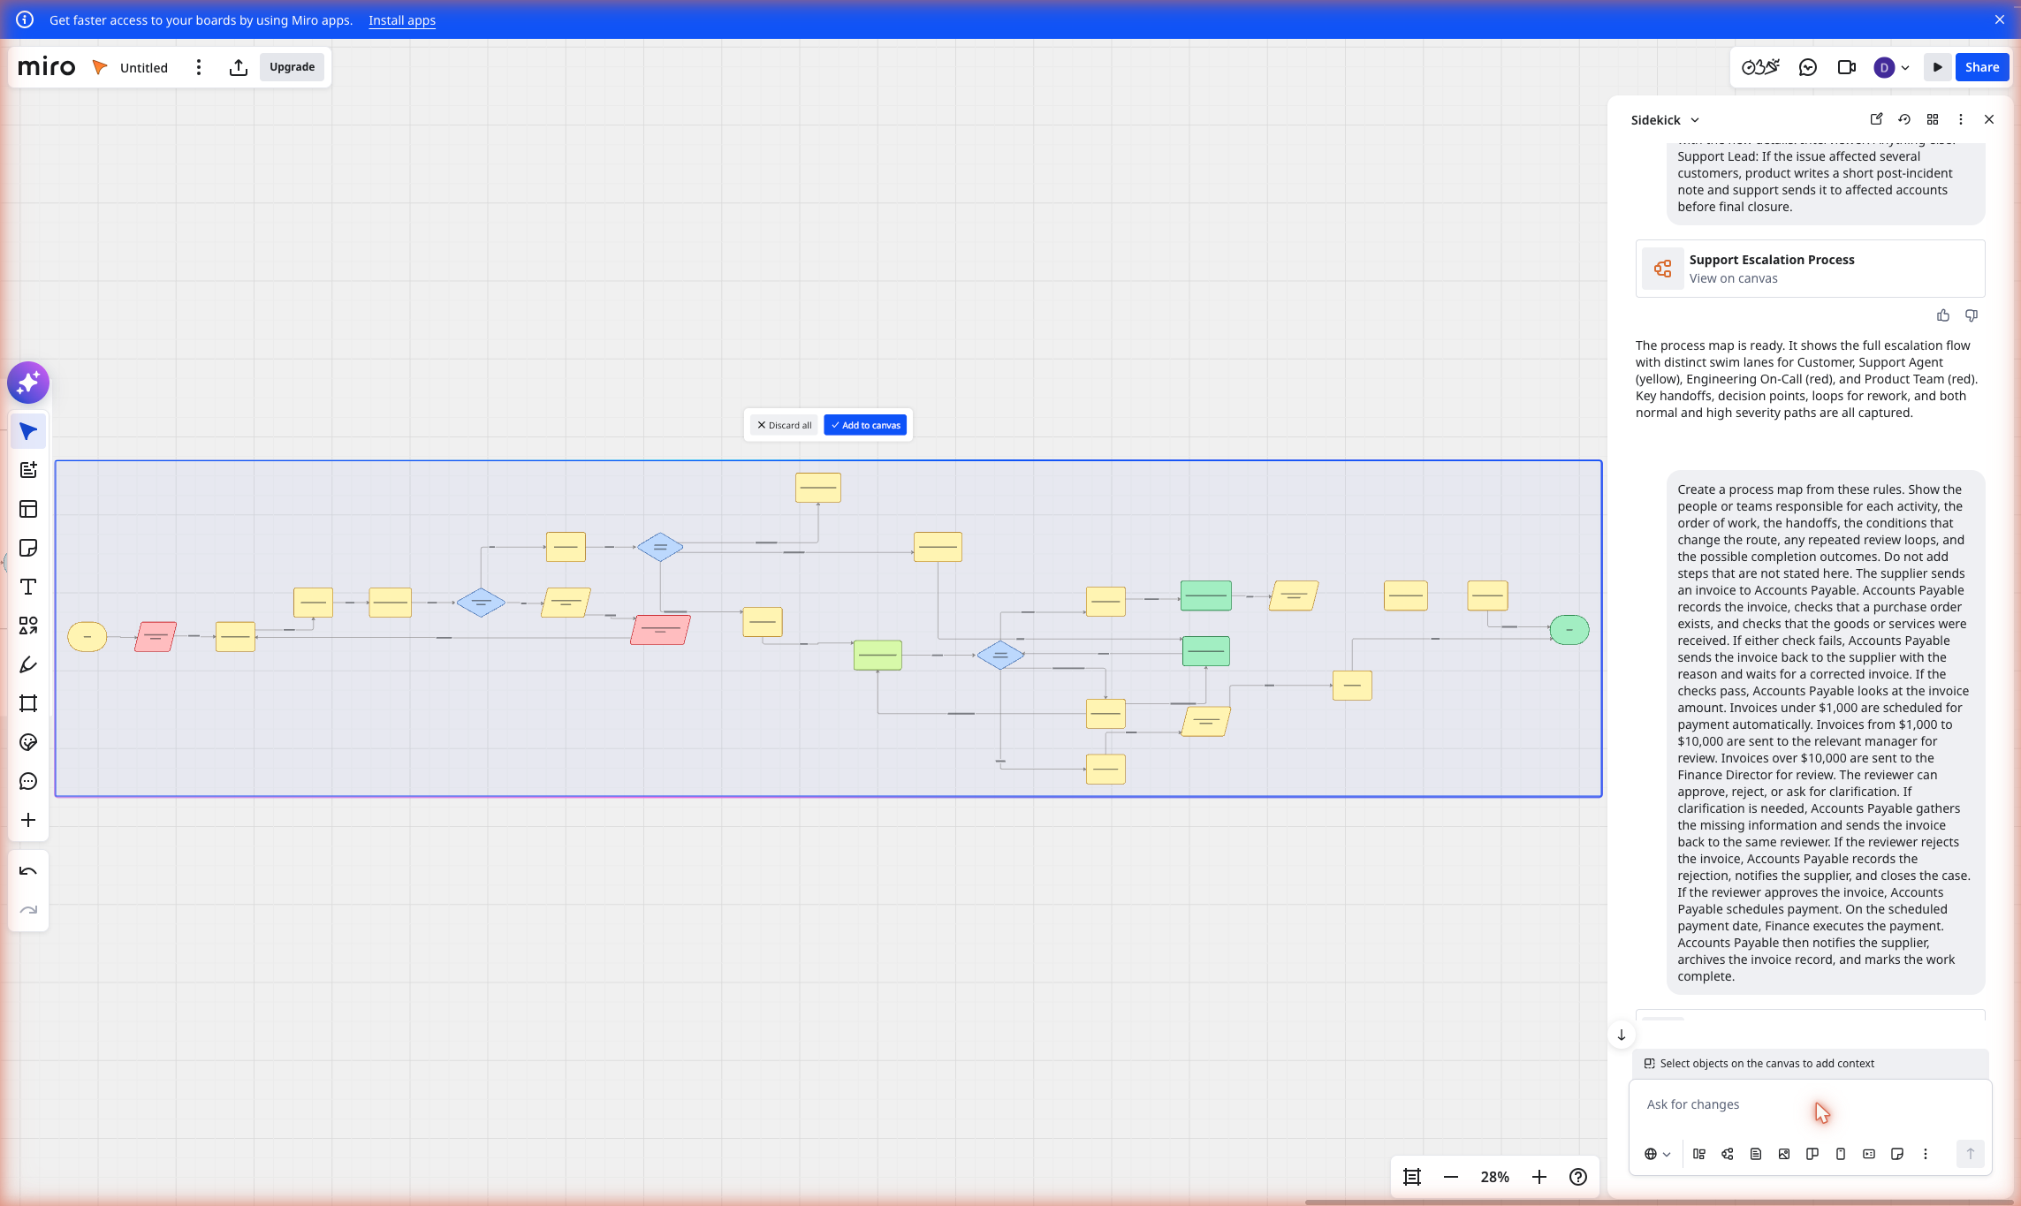Open the AI note creation tool

point(28,470)
